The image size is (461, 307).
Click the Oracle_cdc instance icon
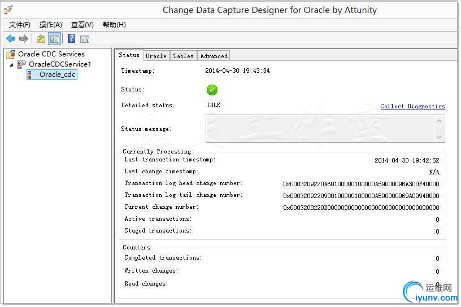point(29,74)
